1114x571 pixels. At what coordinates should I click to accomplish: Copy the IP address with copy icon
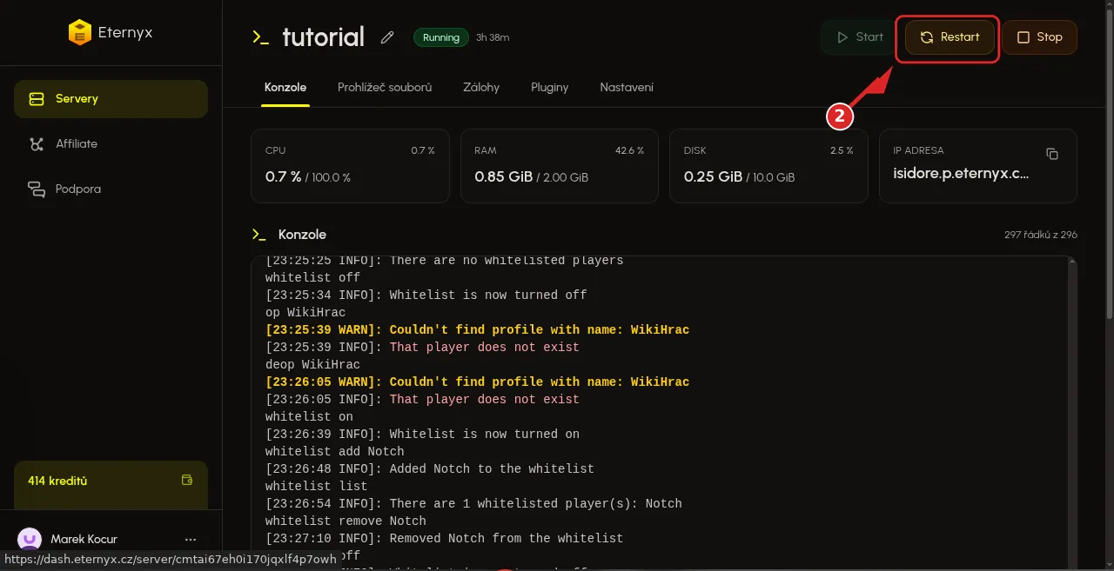click(x=1052, y=154)
